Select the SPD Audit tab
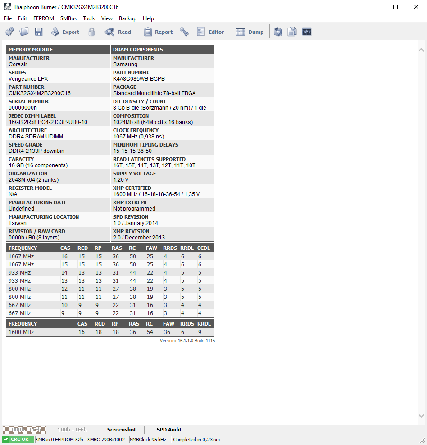 pyautogui.click(x=169, y=430)
